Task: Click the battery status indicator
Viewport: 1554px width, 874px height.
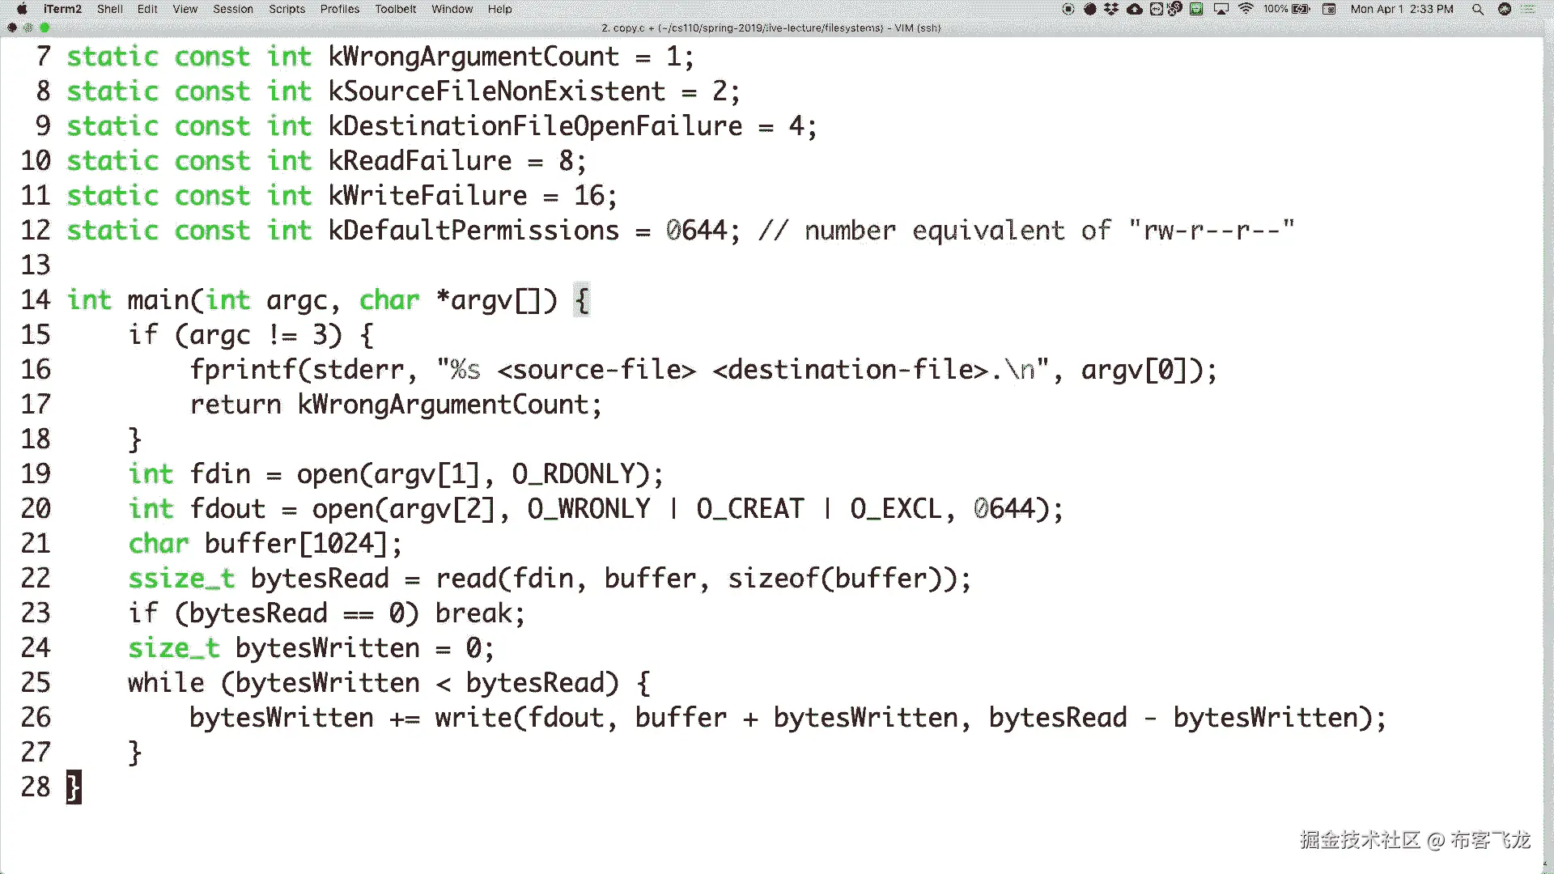Action: pos(1301,9)
